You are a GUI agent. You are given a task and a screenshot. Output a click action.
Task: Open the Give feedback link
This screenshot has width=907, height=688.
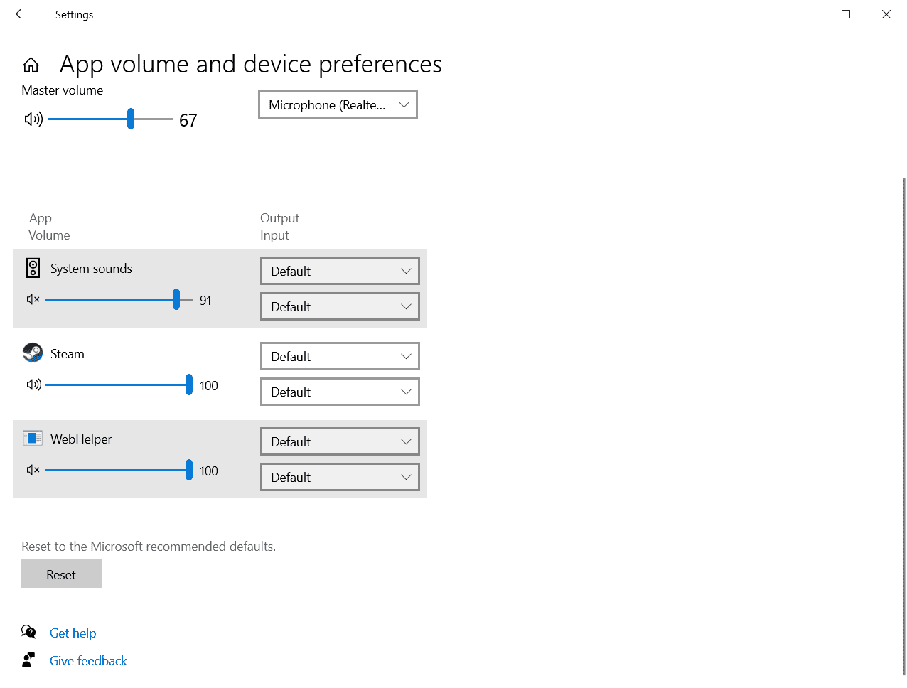pyautogui.click(x=87, y=660)
